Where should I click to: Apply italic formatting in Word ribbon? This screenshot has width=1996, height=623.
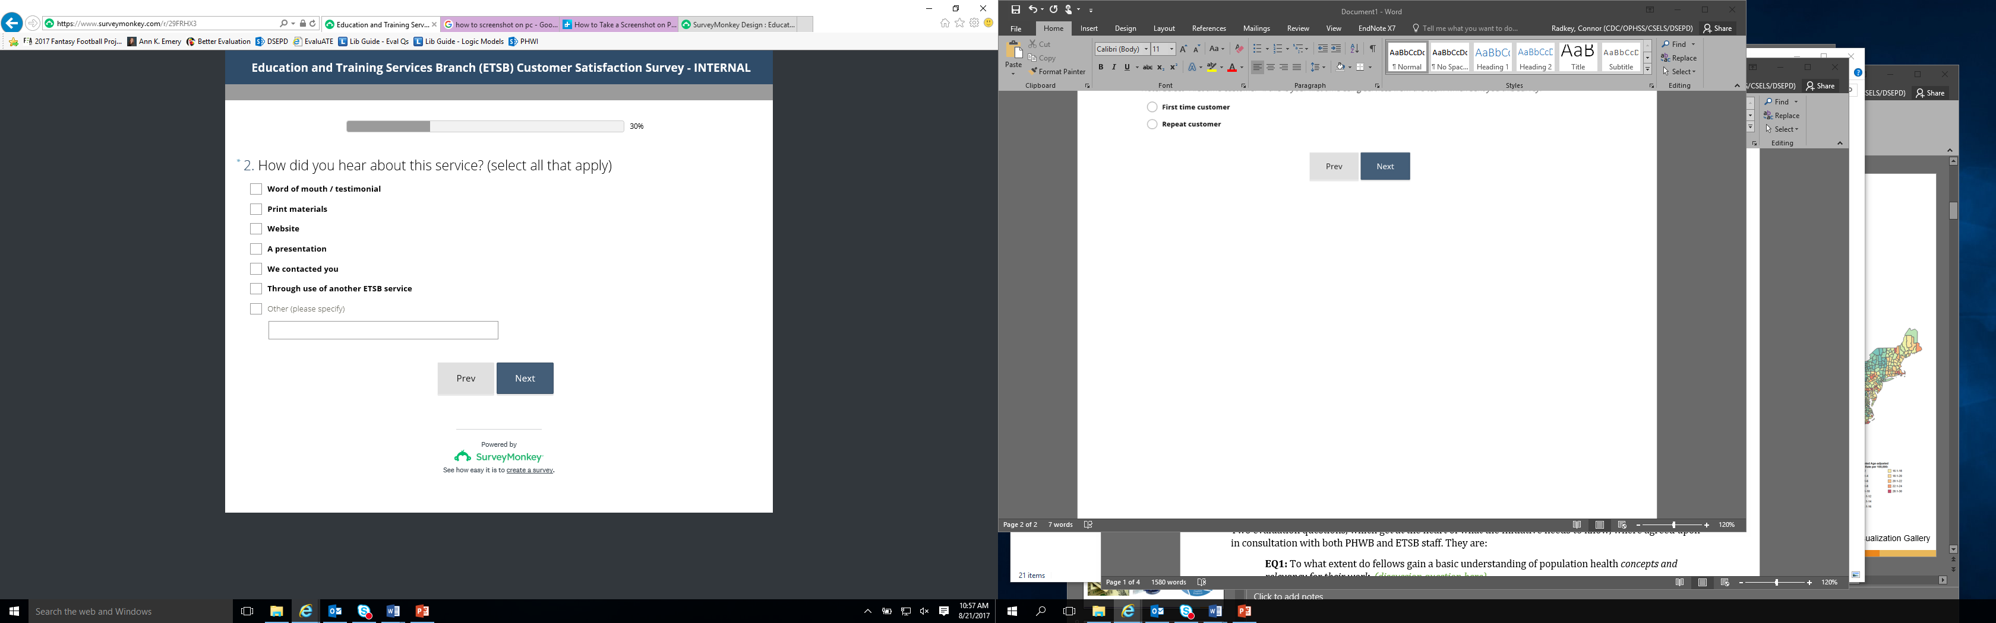click(1113, 67)
